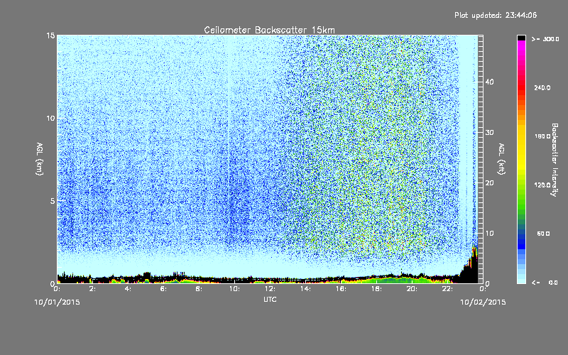The image size is (568, 355).
Task: Click the 120.0 colorbar value
Action: [x=542, y=185]
